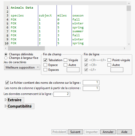Viewport: 135px width, 136px height.
Task: Toggle the <CR>+<LF> line ending checkbox
Action: click(86, 60)
